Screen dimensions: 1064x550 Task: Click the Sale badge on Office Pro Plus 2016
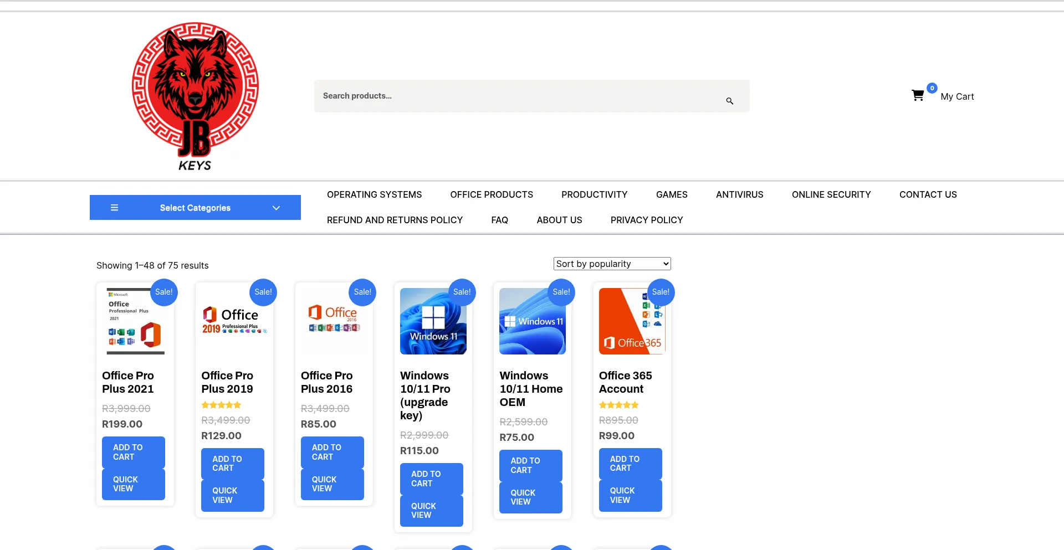point(362,292)
